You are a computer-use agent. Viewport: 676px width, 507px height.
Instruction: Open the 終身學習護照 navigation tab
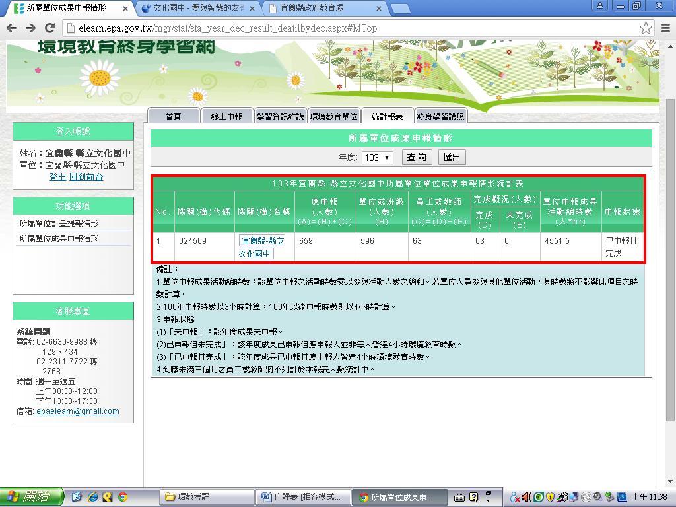tap(440, 116)
